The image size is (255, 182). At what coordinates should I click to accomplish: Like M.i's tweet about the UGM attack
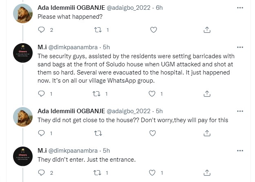pos(153,94)
